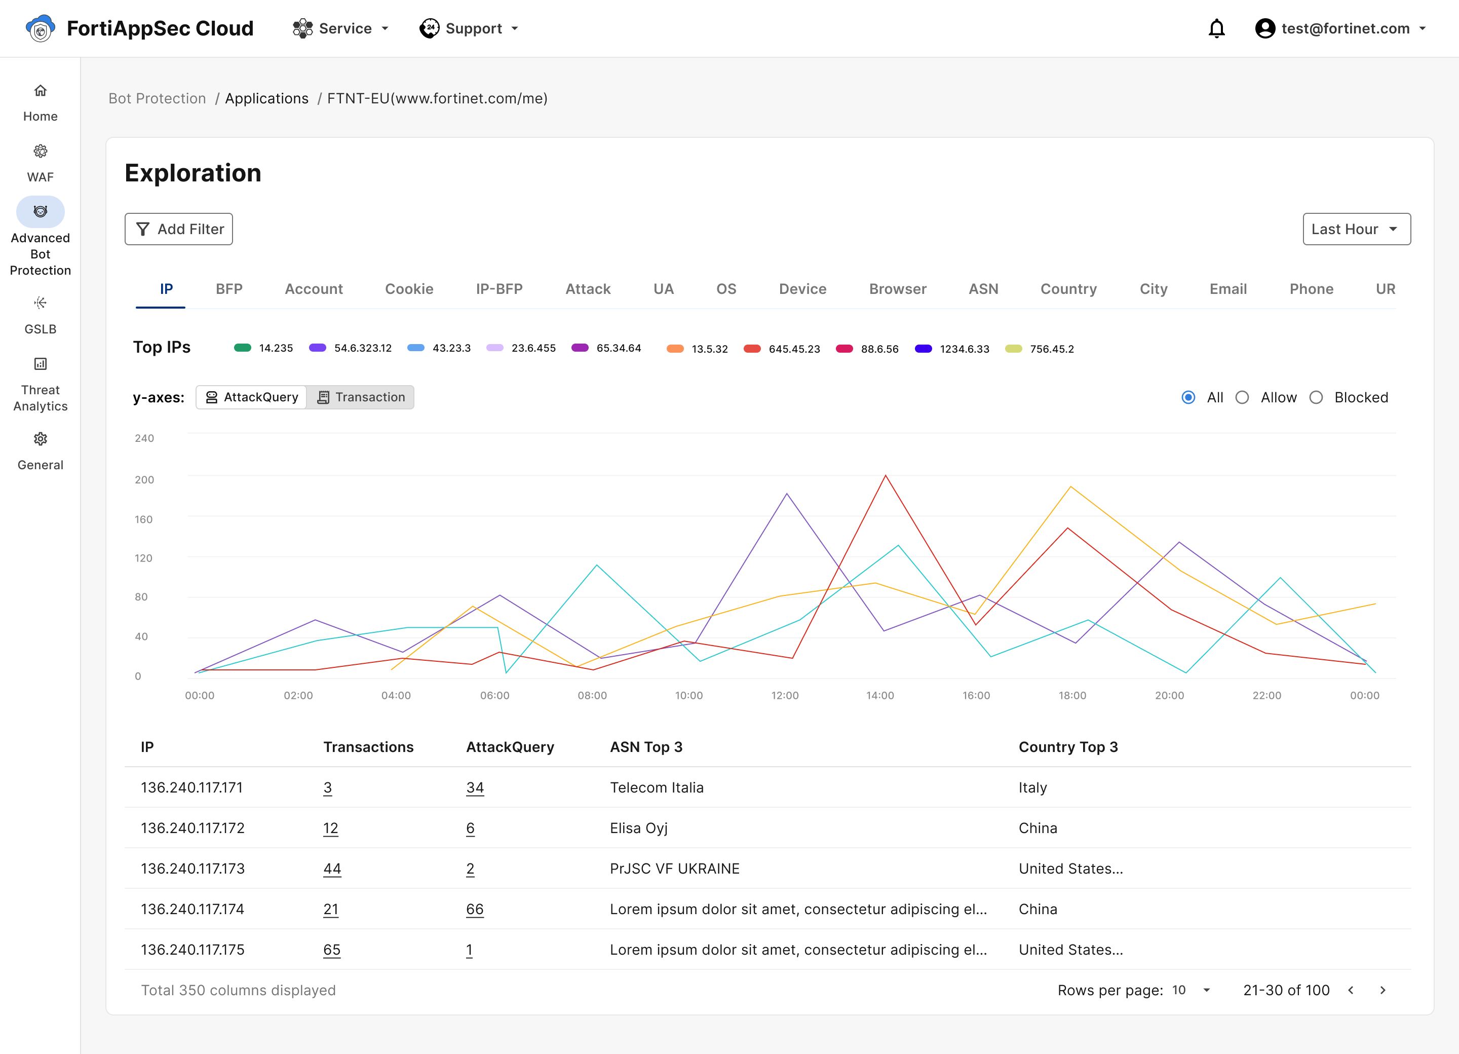Select Advanced Bot Protection sidebar icon
The width and height of the screenshot is (1459, 1054).
40,212
